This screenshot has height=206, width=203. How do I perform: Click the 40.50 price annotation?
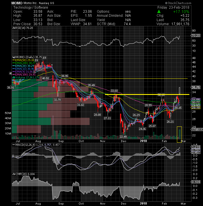(x=46, y=78)
